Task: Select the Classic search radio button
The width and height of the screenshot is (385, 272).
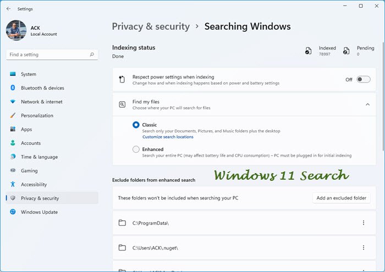Action: (136, 125)
